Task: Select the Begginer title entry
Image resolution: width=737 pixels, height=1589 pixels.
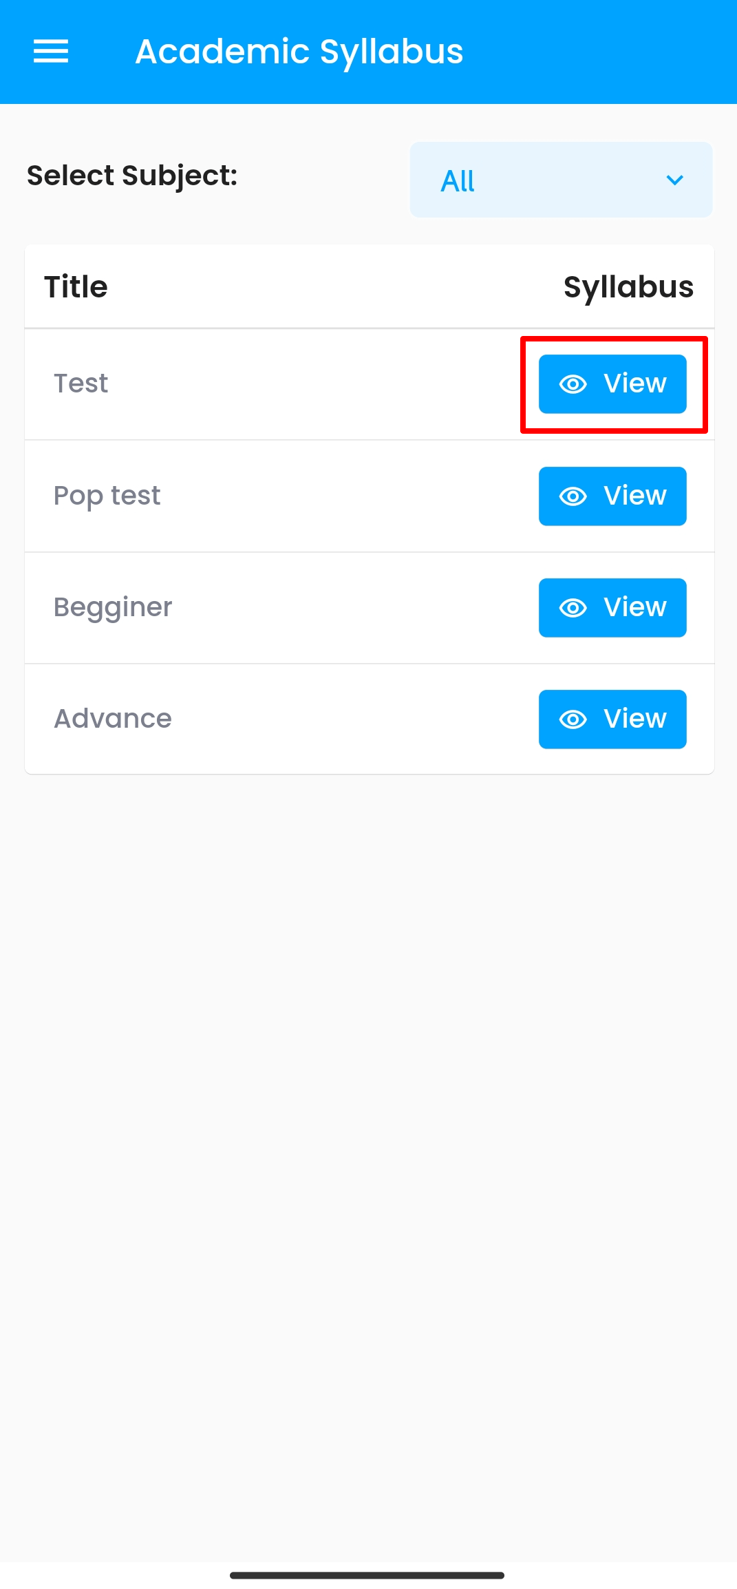Action: pos(113,607)
